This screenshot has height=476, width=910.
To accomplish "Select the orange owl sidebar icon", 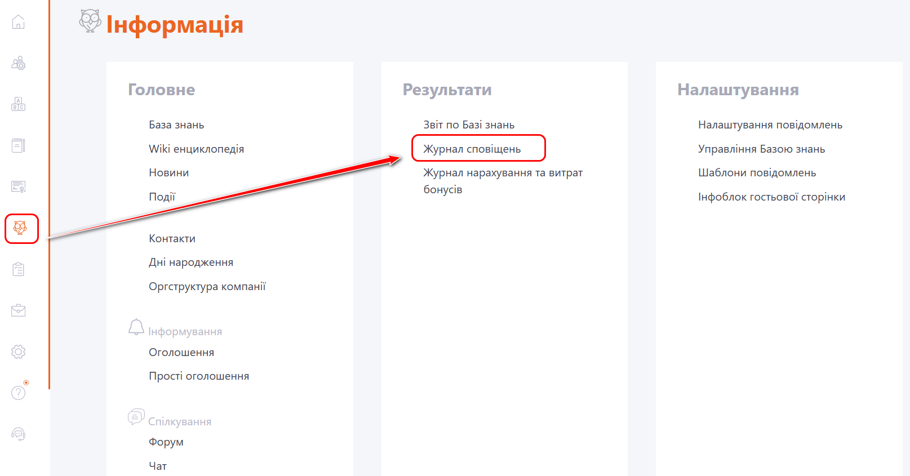I will point(20,228).
